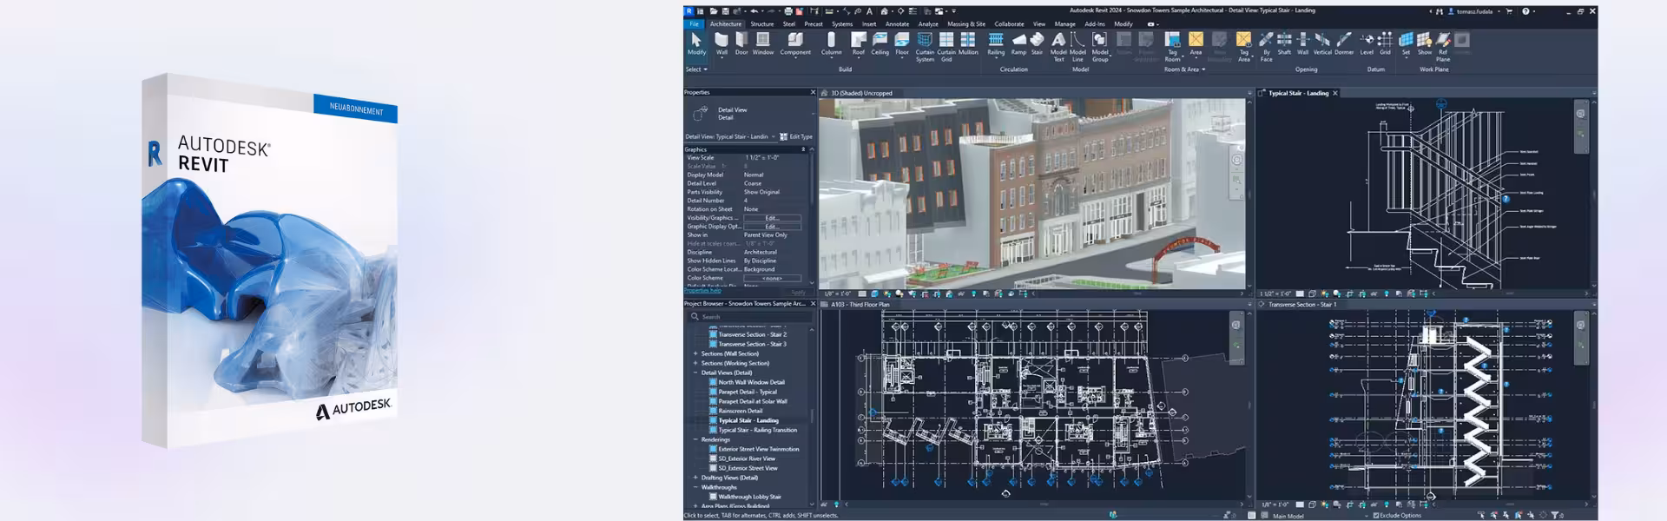Expand Sections (Wall Section) tree node

(695, 353)
